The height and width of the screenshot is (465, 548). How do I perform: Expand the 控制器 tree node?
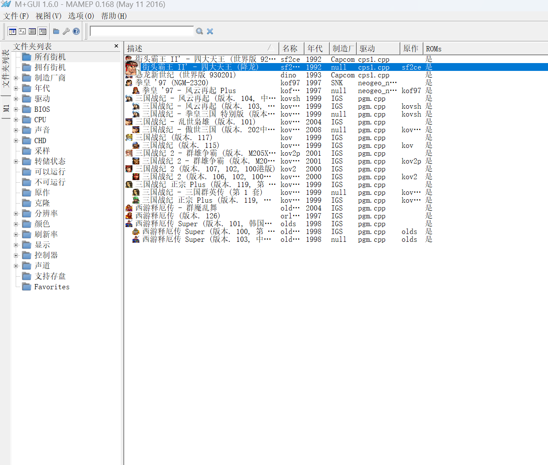point(16,255)
